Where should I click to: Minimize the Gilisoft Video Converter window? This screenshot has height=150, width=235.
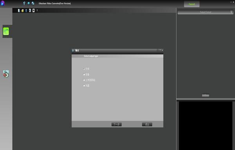point(231,2)
